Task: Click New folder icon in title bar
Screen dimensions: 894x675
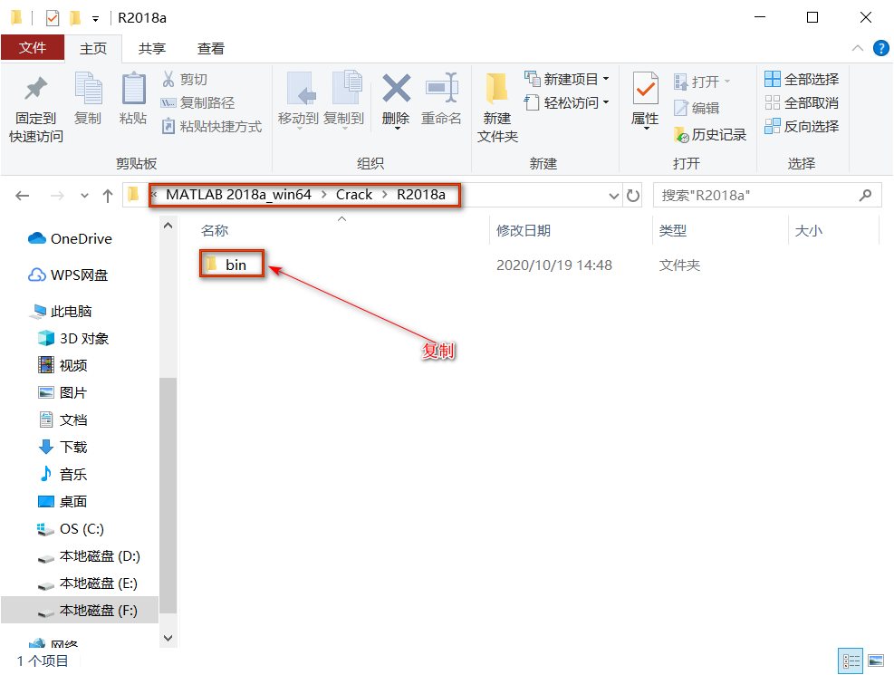Action: pyautogui.click(x=74, y=18)
